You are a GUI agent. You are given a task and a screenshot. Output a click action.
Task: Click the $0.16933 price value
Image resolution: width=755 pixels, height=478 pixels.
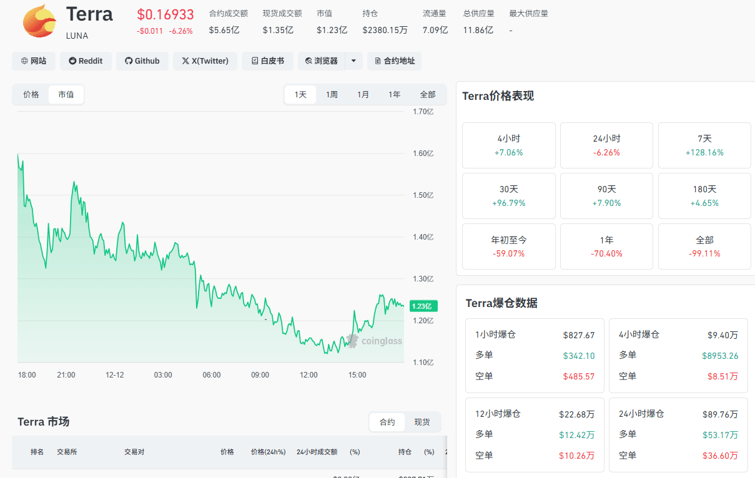coord(165,14)
